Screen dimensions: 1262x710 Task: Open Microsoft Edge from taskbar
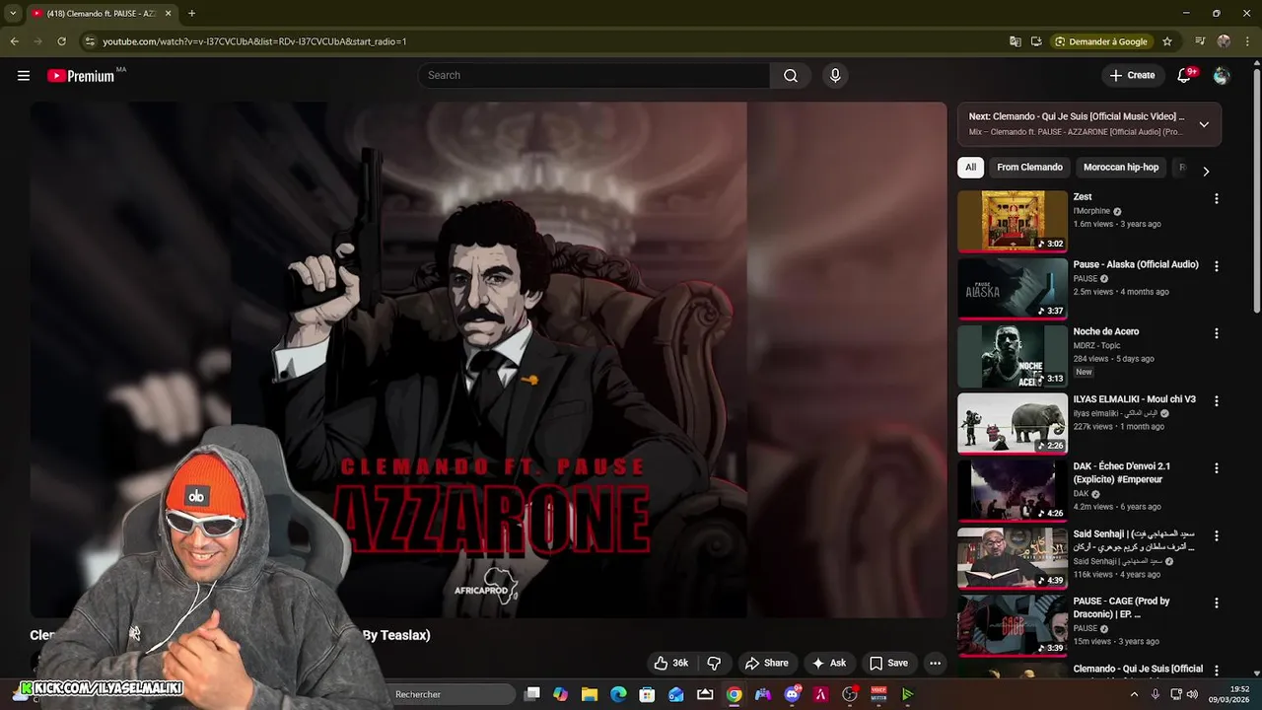click(618, 694)
